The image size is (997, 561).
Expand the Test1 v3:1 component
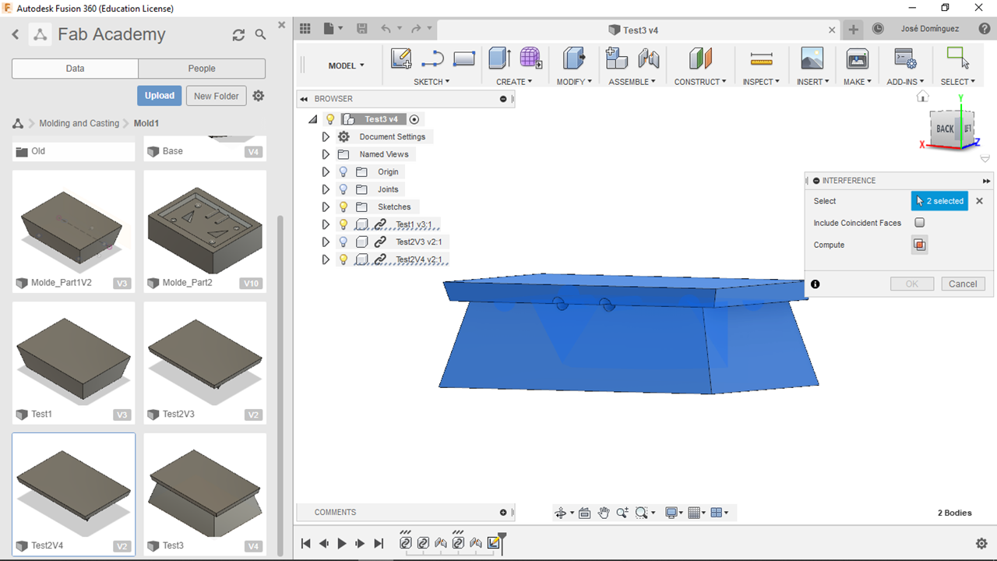tap(326, 224)
